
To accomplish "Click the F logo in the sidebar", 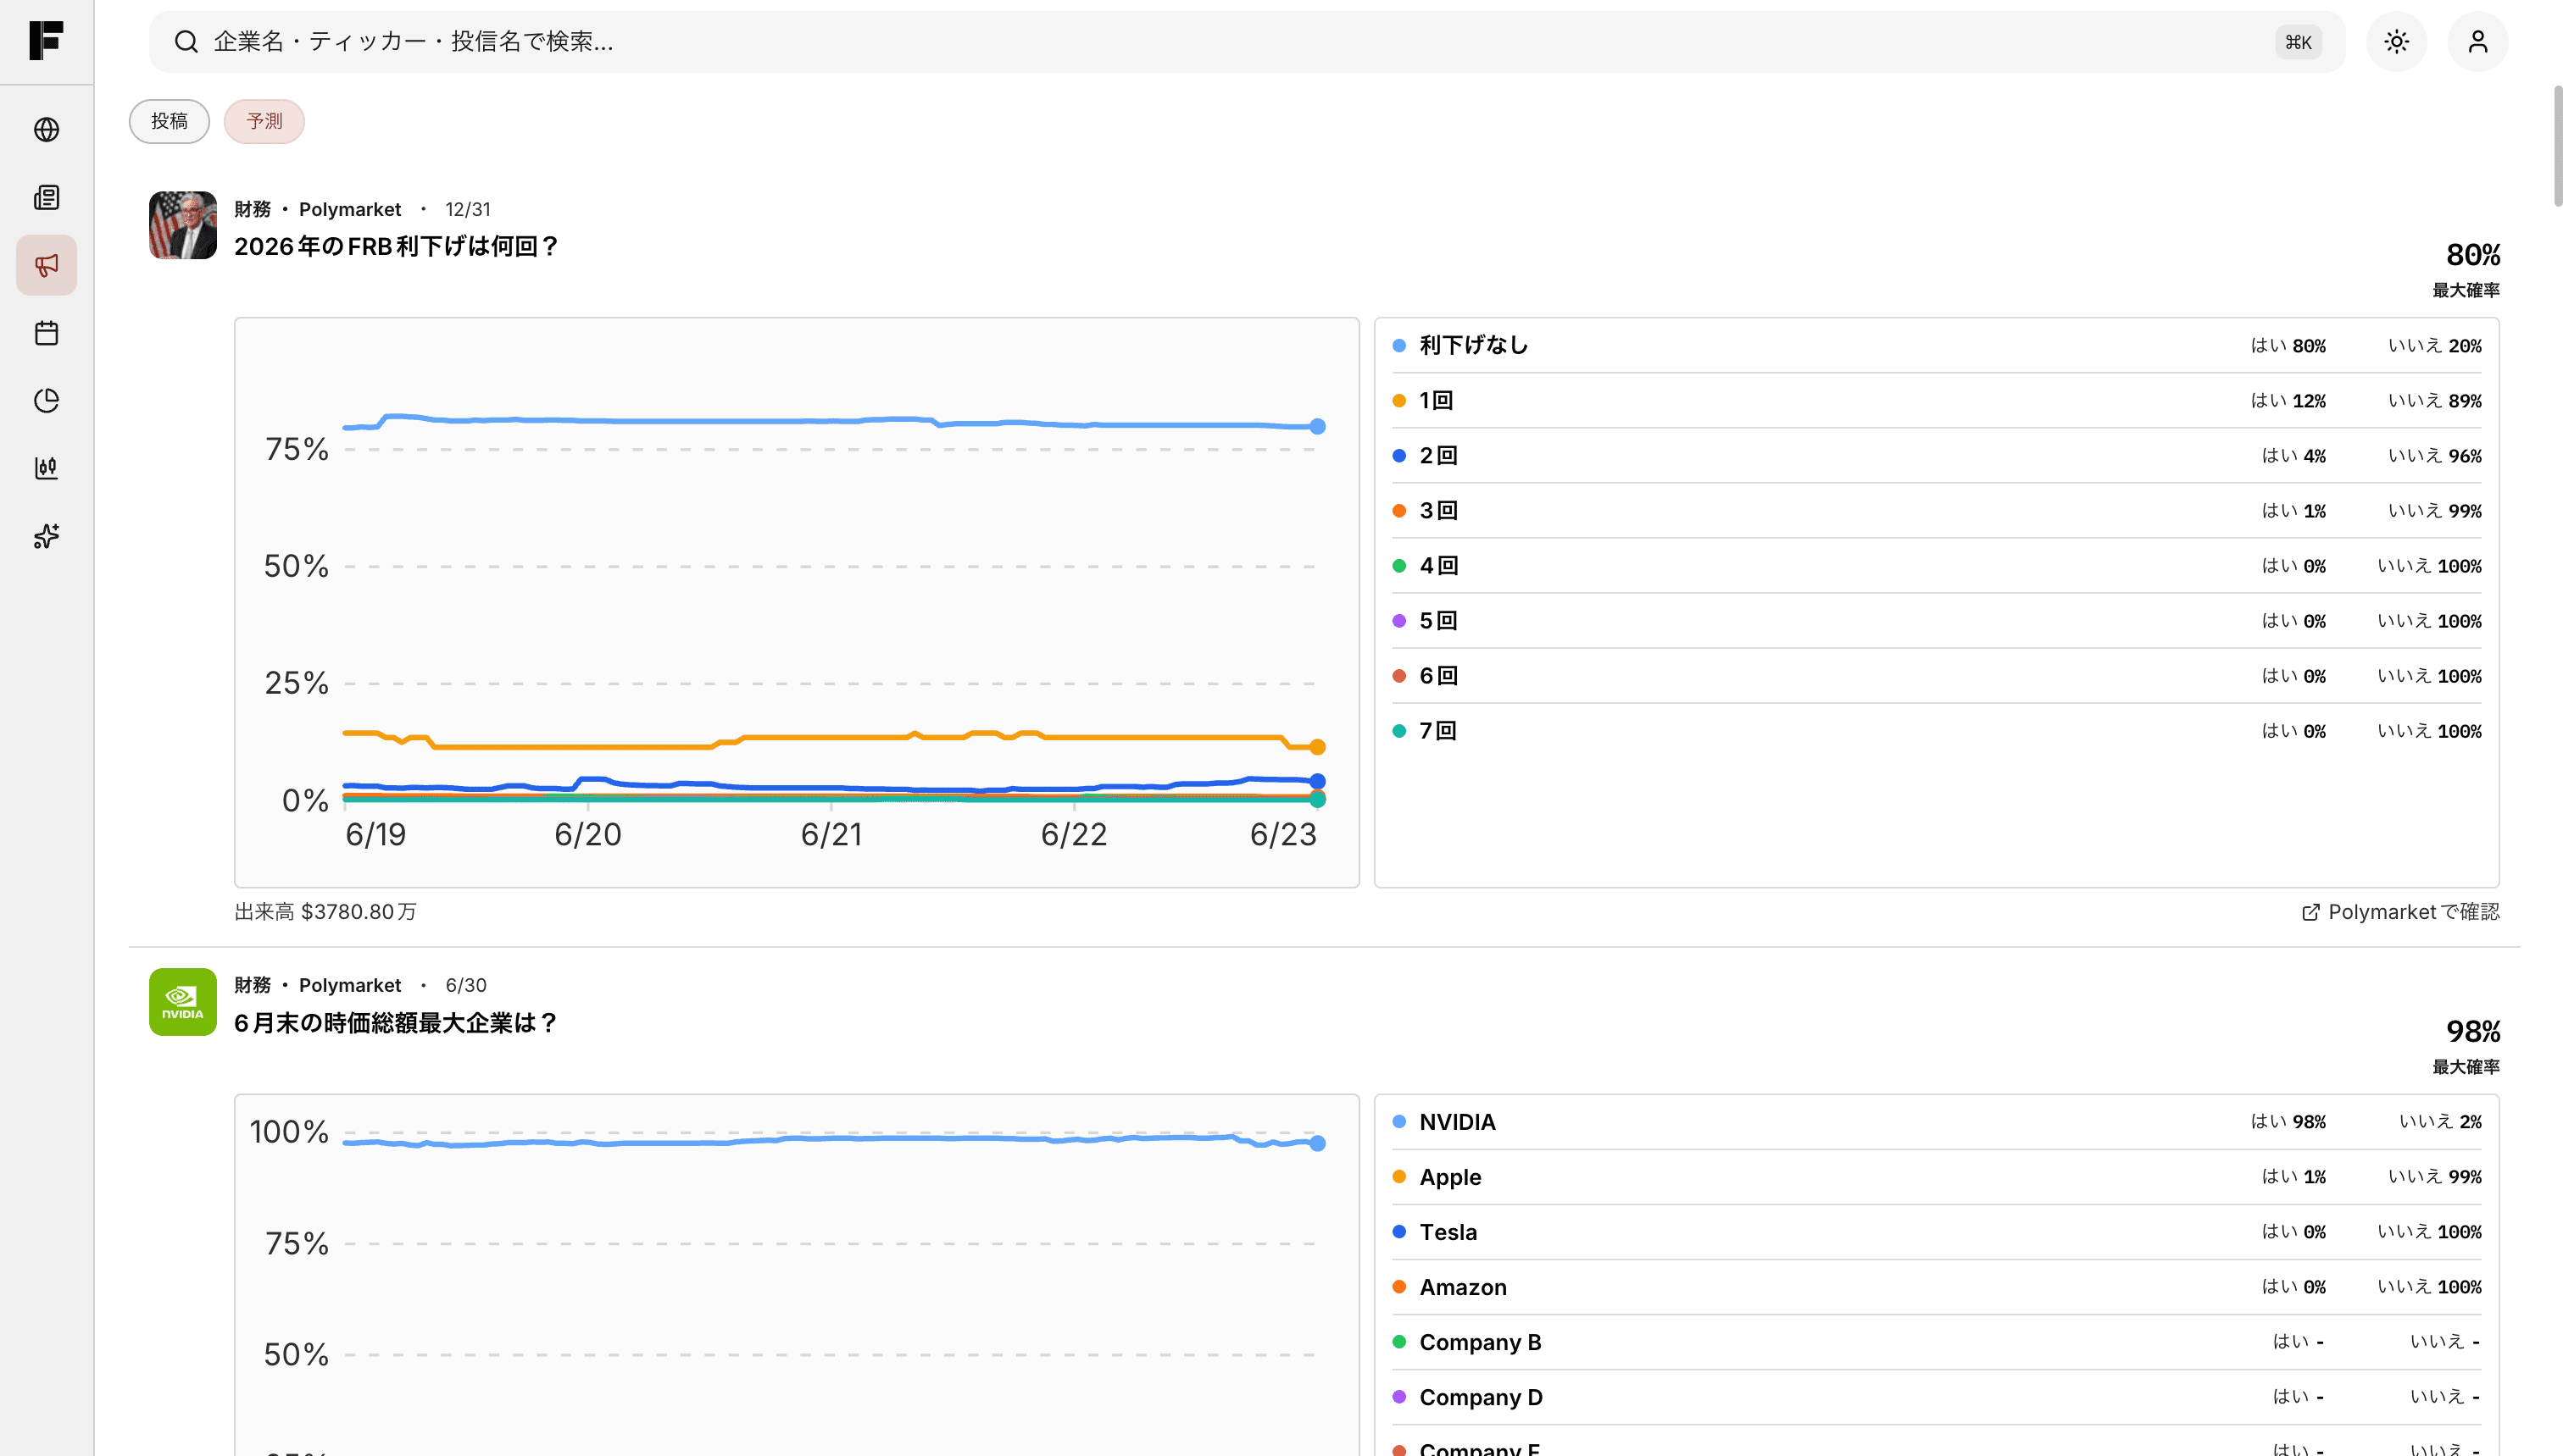I will click(x=46, y=41).
